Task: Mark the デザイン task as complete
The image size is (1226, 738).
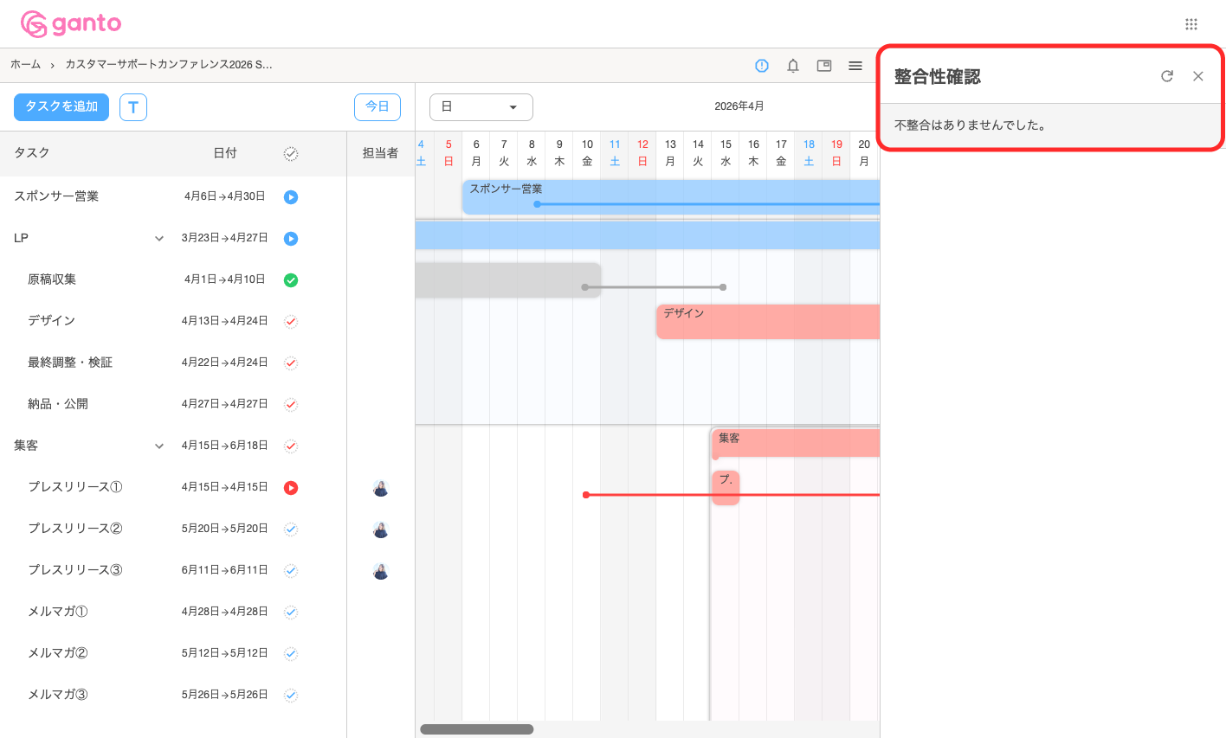Action: point(290,320)
